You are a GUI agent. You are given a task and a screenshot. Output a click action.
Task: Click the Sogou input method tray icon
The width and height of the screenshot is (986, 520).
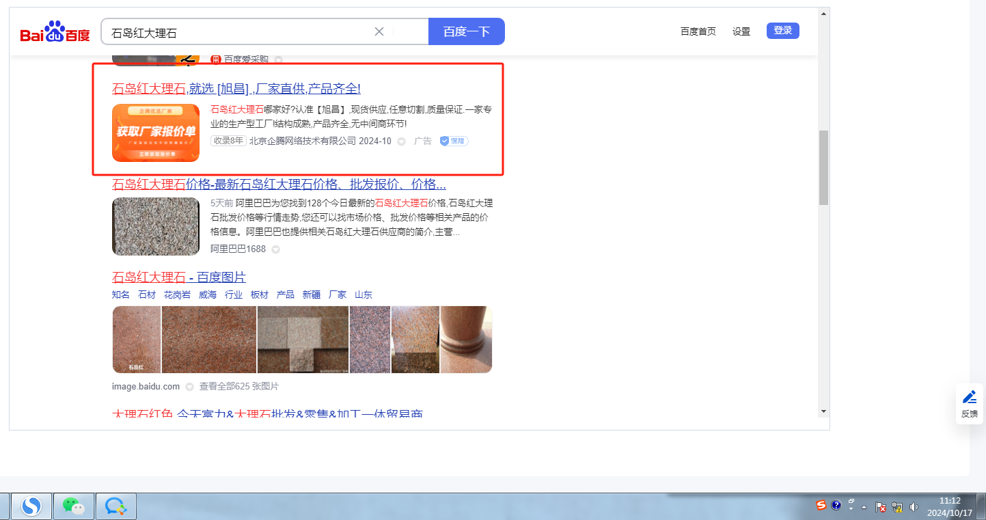[822, 505]
